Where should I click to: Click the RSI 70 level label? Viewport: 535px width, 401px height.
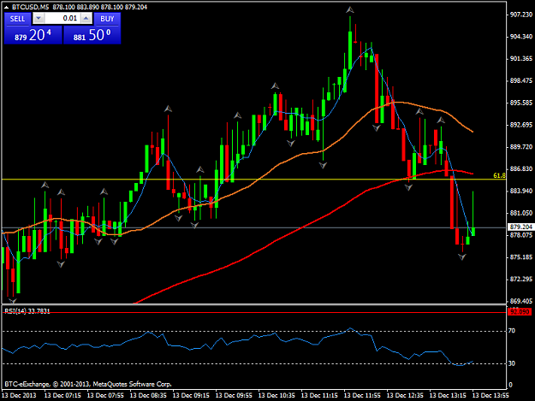(x=511, y=331)
